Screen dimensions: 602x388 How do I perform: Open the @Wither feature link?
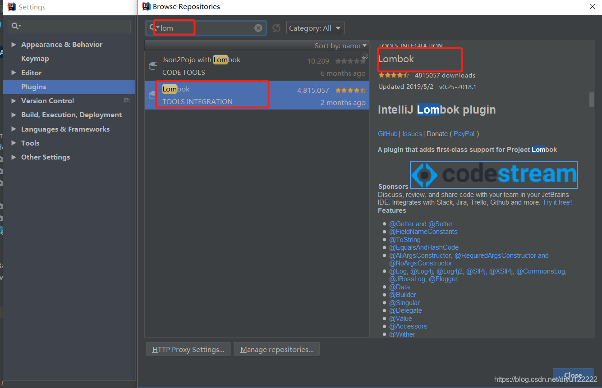(402, 334)
